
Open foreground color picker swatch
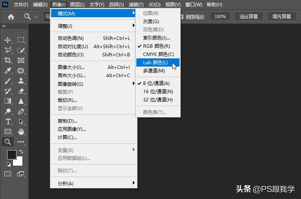pos(11,155)
